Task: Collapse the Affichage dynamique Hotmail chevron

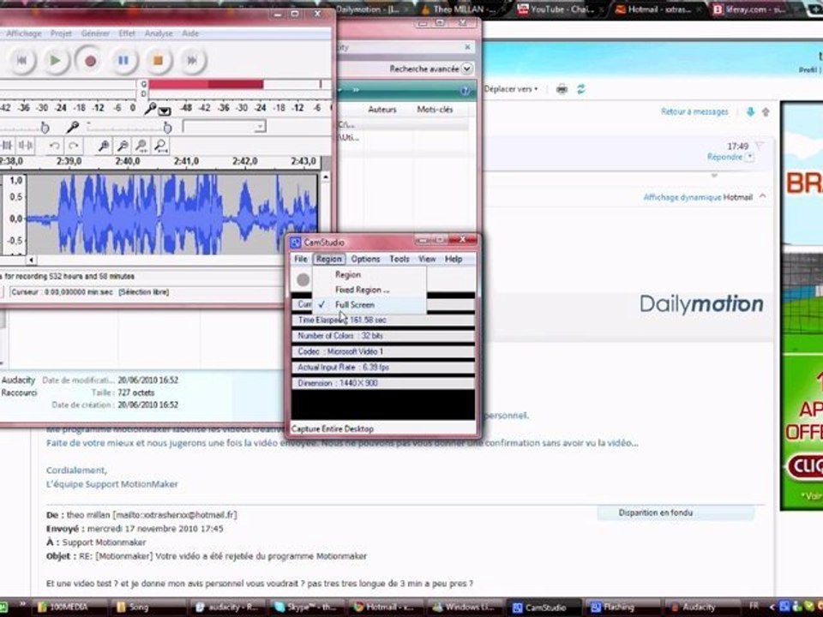Action: point(762,196)
